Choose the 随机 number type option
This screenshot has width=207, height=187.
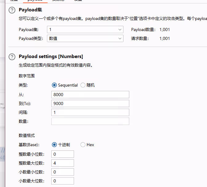[x=83, y=85]
